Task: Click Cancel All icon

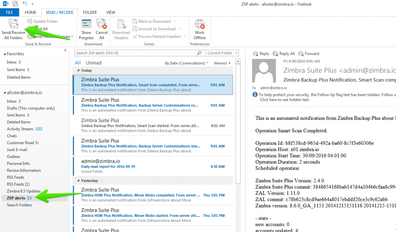Action: pyautogui.click(x=102, y=24)
